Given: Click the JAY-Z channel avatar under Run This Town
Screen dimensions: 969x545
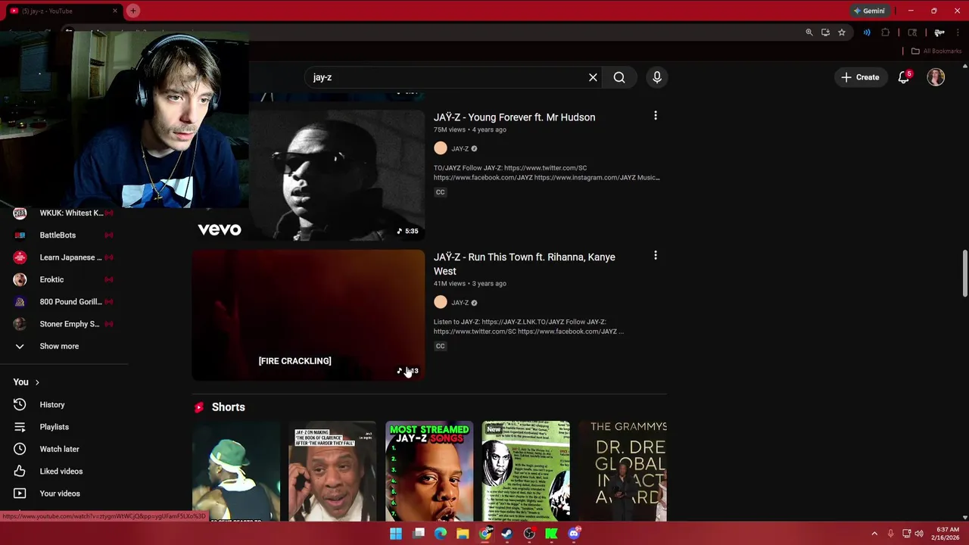Looking at the screenshot, I should (441, 303).
